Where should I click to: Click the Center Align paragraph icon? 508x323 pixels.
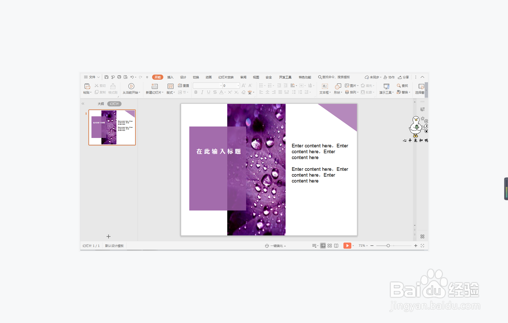click(268, 92)
